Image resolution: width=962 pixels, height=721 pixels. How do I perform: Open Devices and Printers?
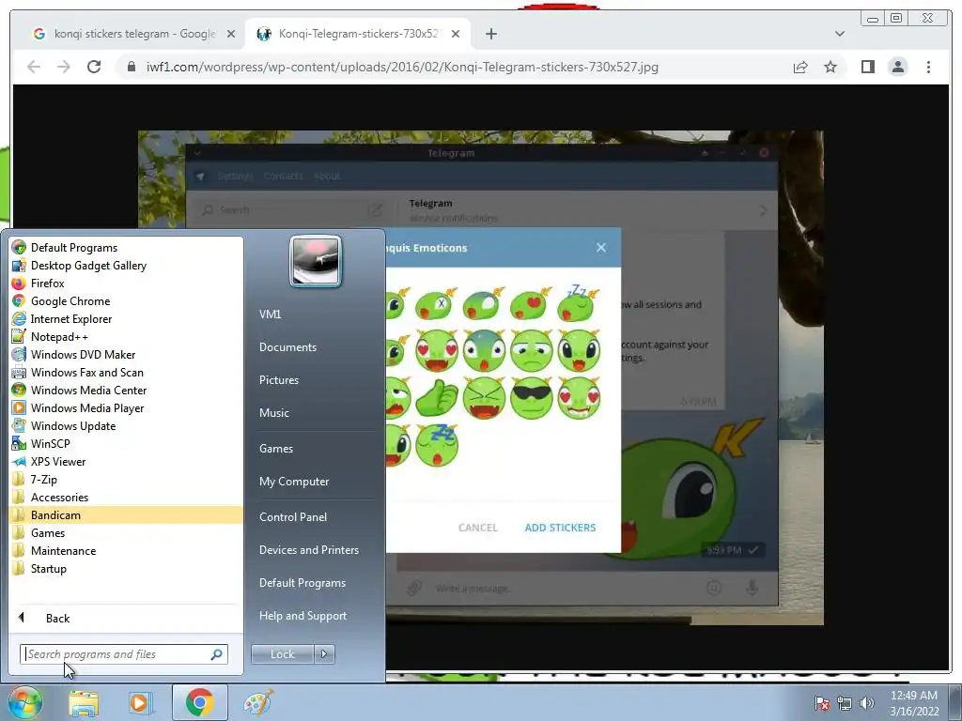(308, 550)
